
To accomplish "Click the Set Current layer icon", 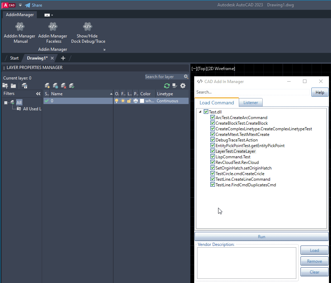I will [x=72, y=85].
